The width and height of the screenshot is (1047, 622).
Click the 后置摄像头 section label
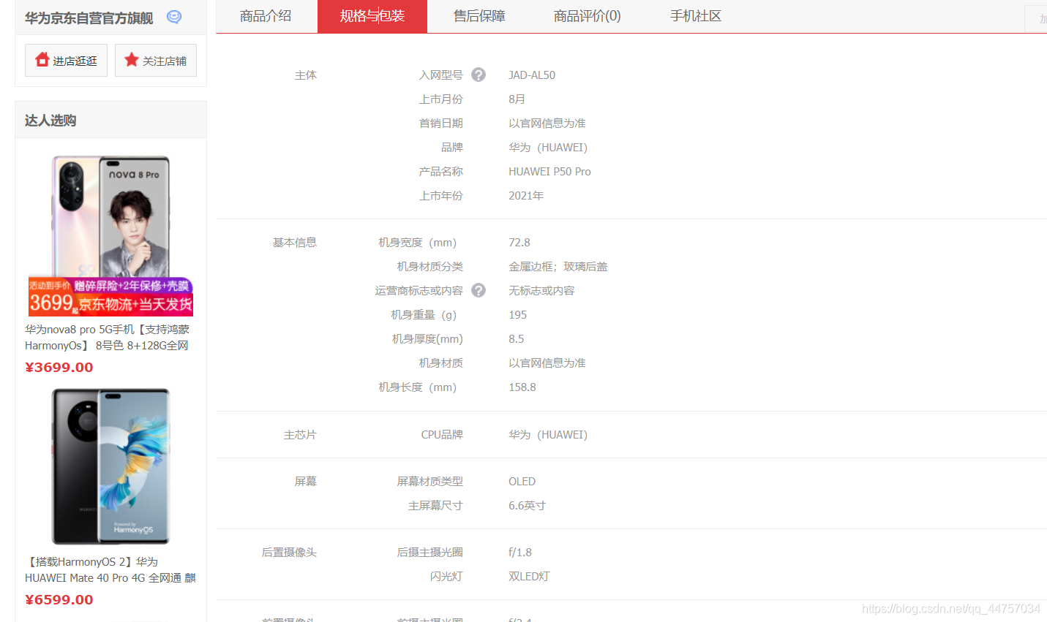(289, 553)
